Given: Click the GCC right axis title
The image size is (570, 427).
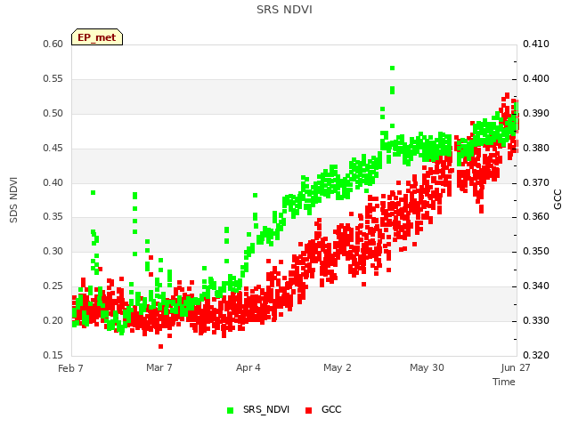Looking at the screenshot, I should pos(558,199).
